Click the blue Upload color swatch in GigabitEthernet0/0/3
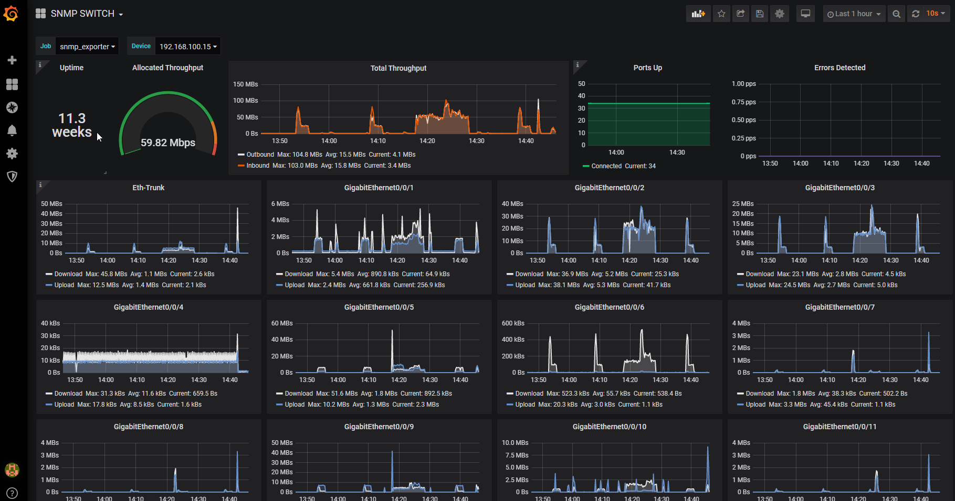The image size is (955, 501). pos(740,285)
